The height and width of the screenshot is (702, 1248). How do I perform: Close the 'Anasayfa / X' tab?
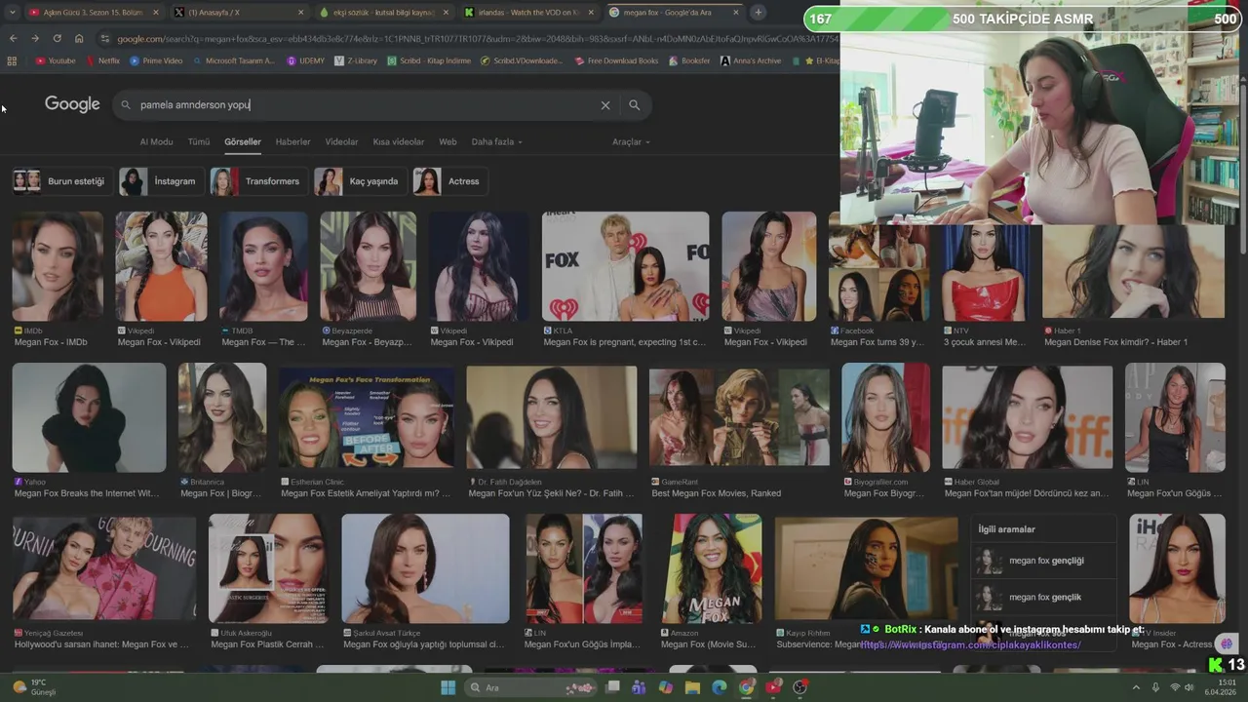300,13
